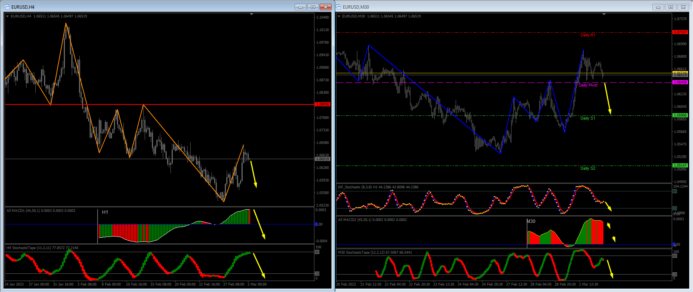Click the 20 Feb 2023 date on M30 time axis

346,284
